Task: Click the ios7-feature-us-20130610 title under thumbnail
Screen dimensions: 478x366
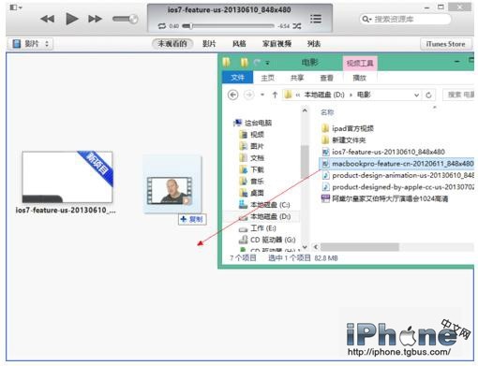Action: coord(66,211)
